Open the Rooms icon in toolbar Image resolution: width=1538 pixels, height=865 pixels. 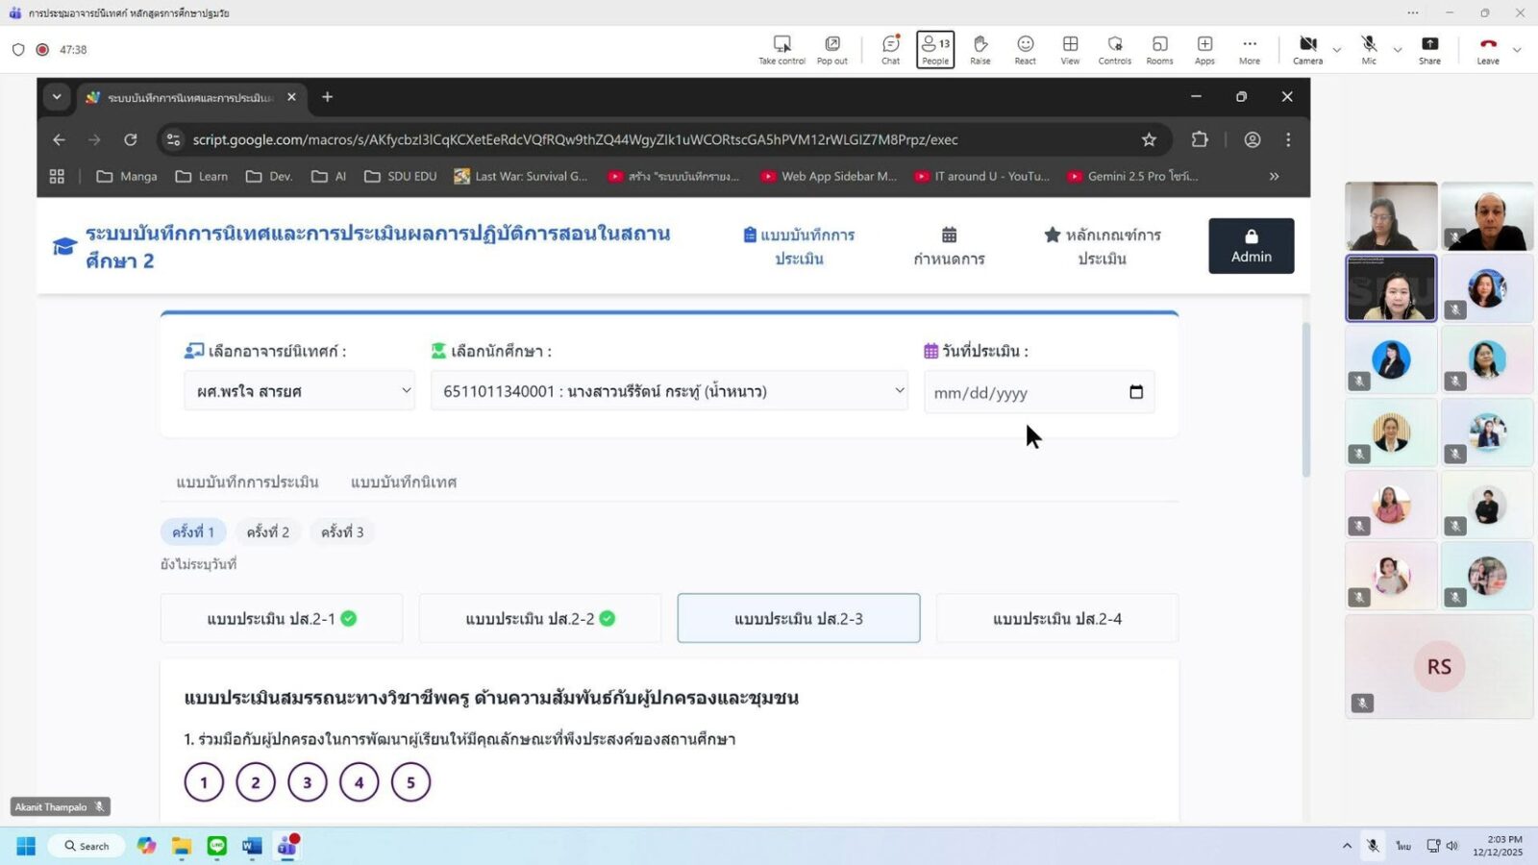tap(1159, 49)
